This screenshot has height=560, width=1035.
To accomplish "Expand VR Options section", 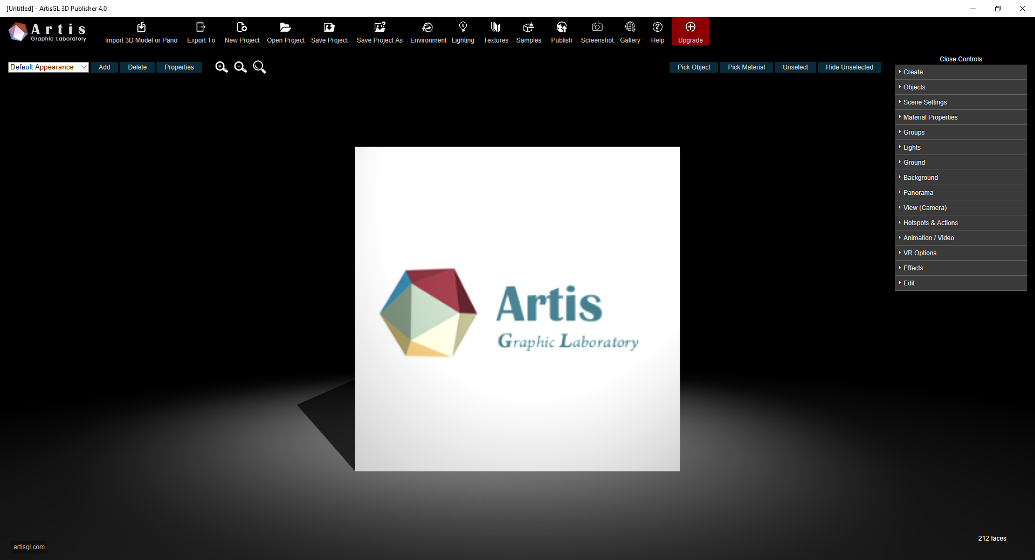I will tap(961, 253).
